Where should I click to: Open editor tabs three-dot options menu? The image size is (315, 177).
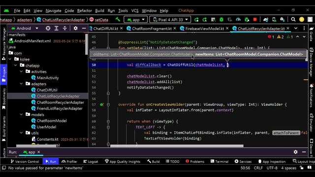point(304,29)
